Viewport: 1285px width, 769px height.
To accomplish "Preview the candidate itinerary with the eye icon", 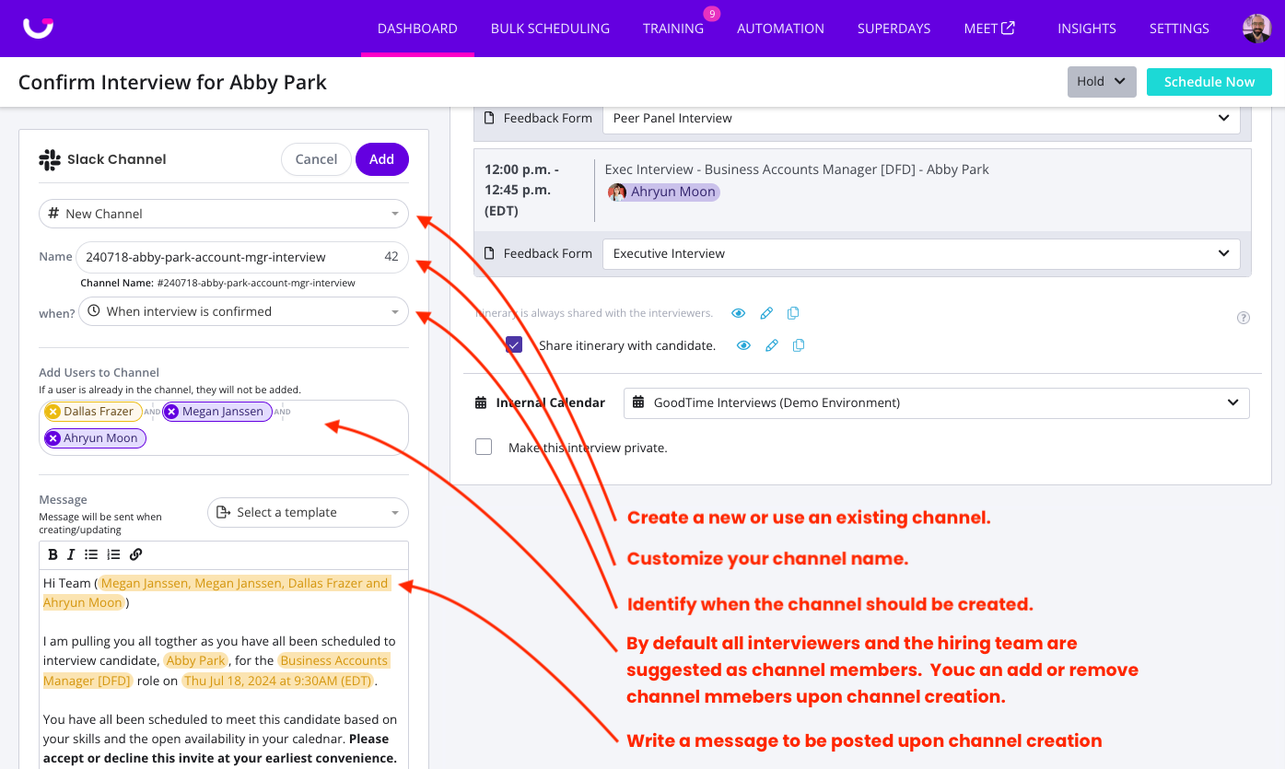I will pos(743,345).
